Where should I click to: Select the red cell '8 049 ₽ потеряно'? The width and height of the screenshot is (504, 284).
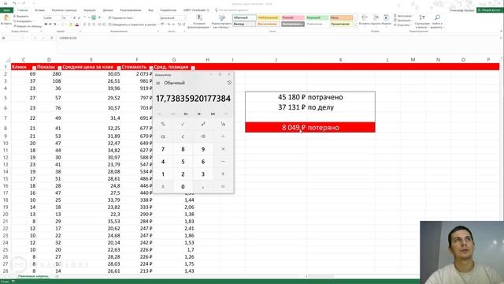tap(309, 128)
